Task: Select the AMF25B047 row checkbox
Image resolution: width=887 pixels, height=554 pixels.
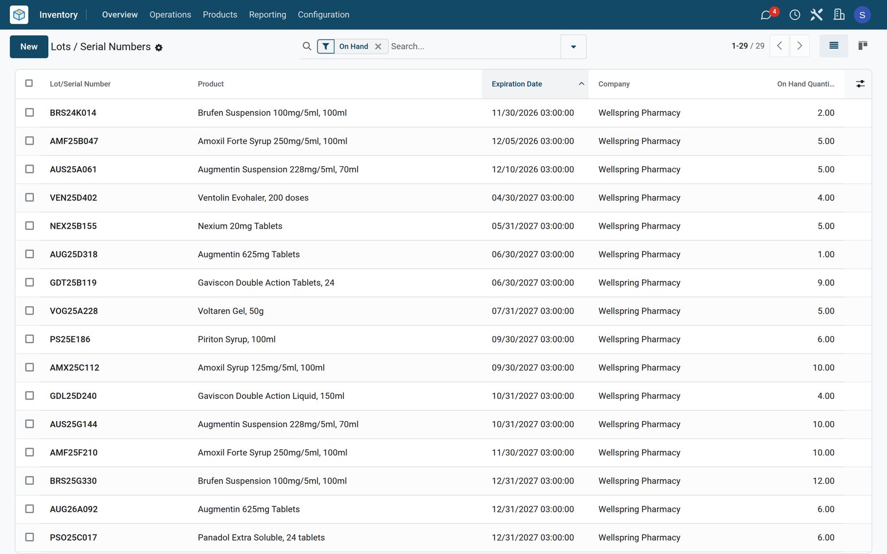Action: [x=29, y=141]
